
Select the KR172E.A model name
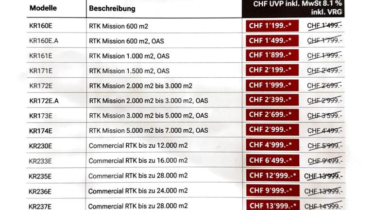(44, 101)
